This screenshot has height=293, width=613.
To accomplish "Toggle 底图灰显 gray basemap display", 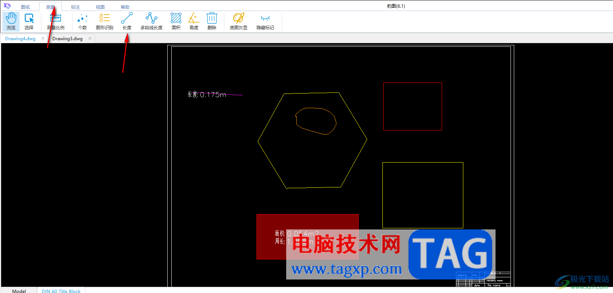I will [x=239, y=21].
